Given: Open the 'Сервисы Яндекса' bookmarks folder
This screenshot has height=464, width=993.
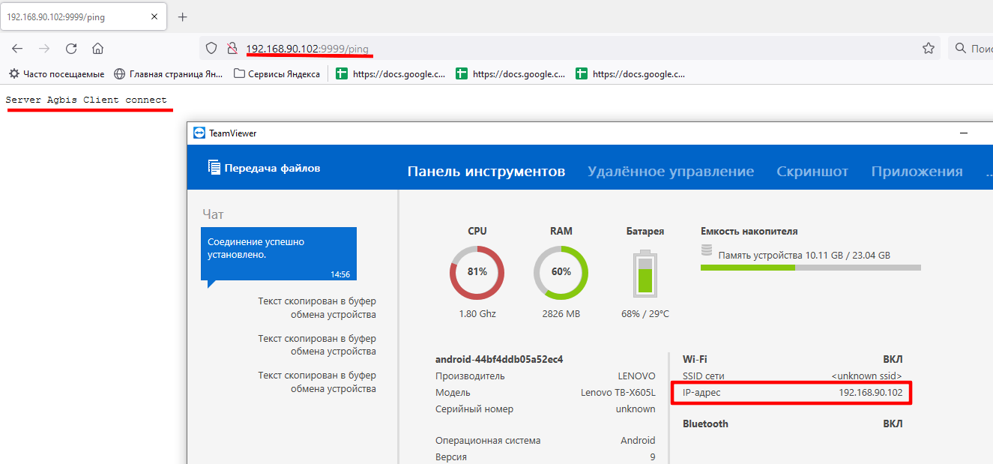Looking at the screenshot, I should pos(277,73).
